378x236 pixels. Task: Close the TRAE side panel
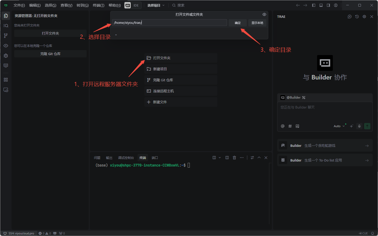coord(372,17)
